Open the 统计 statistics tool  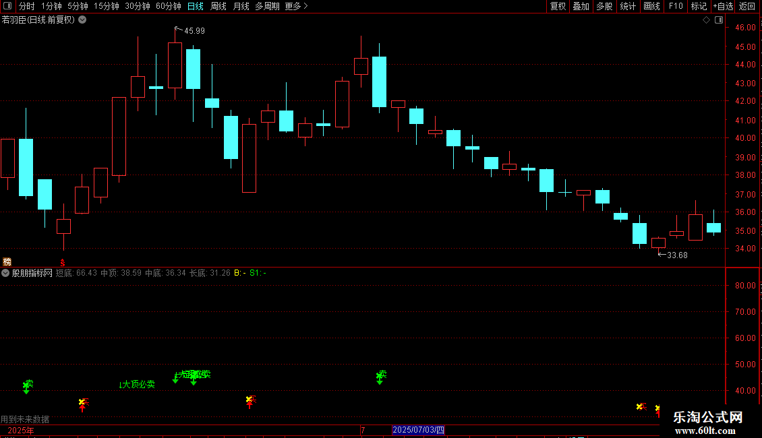pos(628,6)
